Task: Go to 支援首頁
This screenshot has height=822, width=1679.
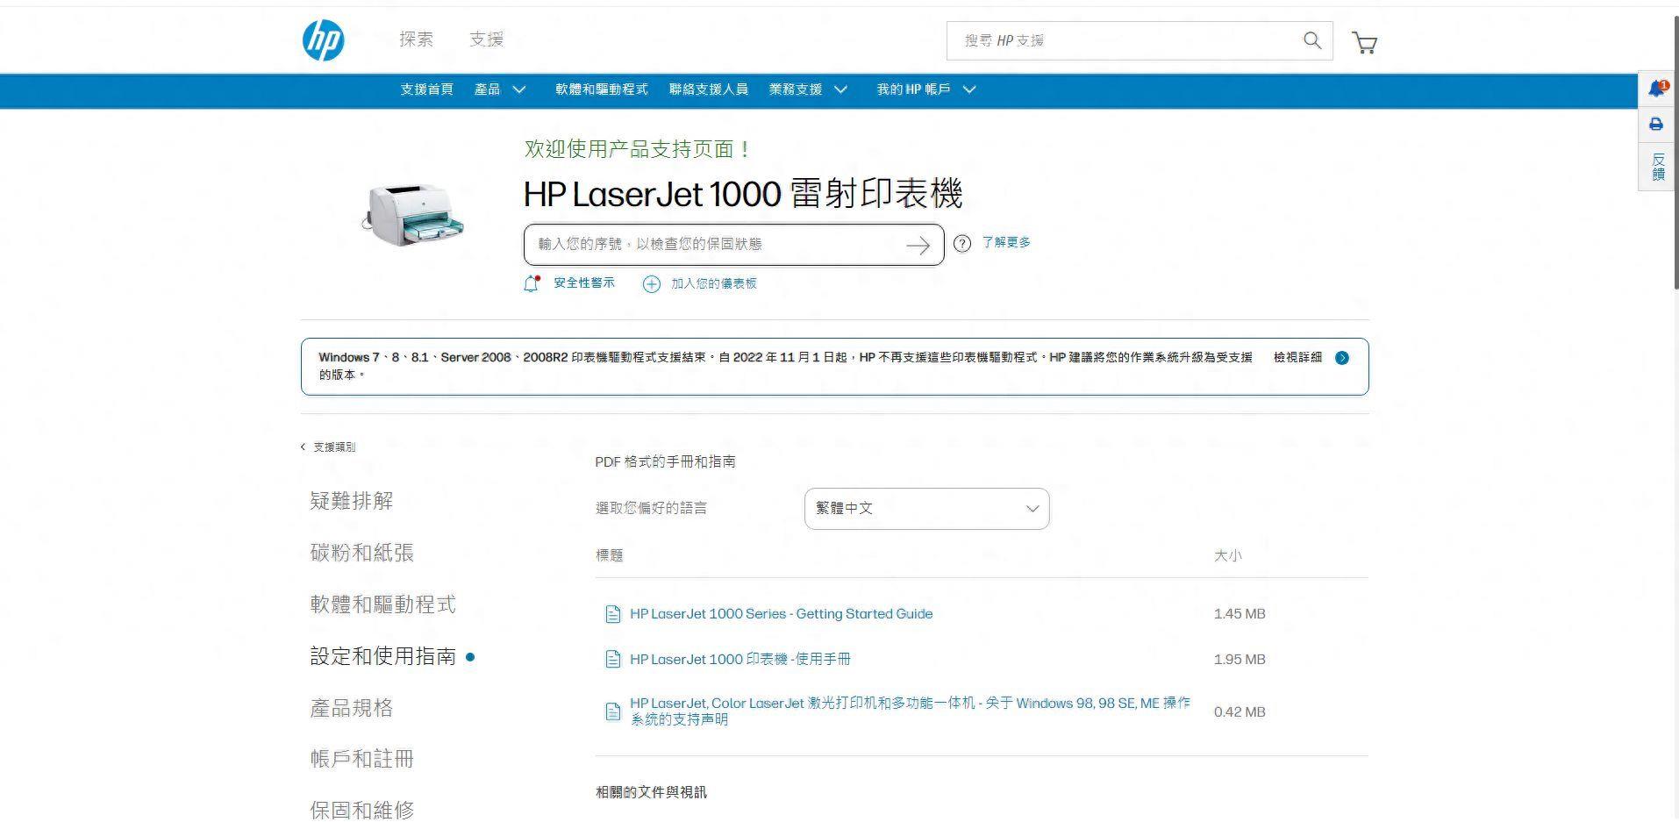Action: [427, 89]
